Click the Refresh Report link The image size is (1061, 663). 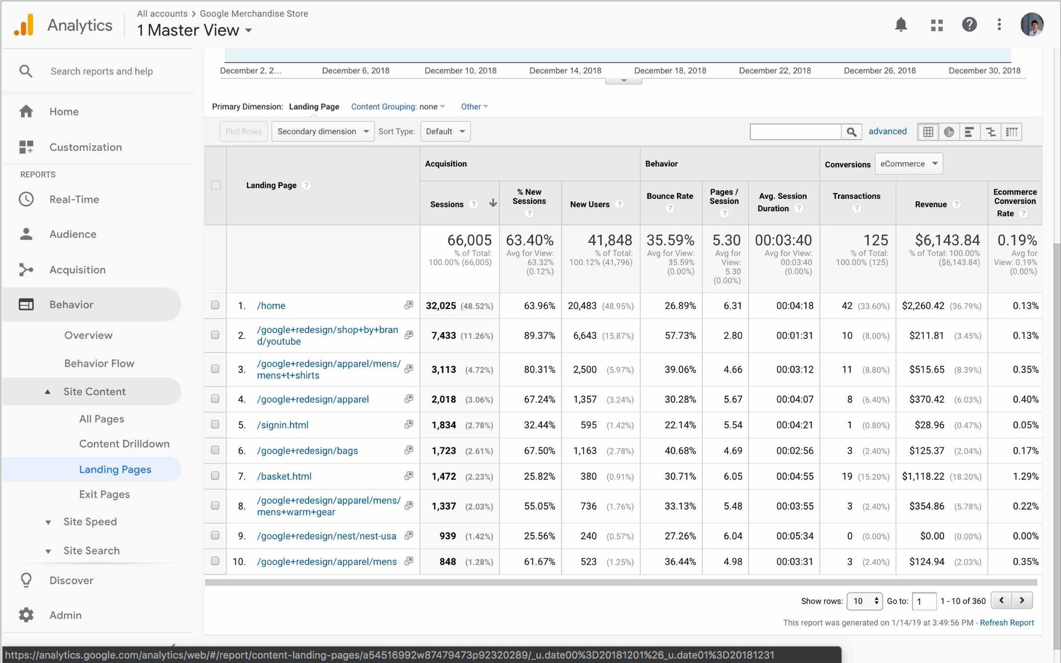pyautogui.click(x=1007, y=622)
